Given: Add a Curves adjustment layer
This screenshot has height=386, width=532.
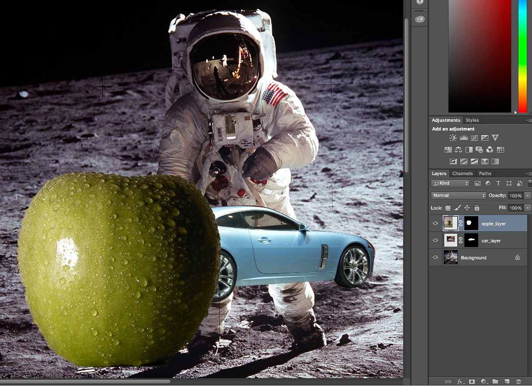Looking at the screenshot, I should pyautogui.click(x=474, y=138).
